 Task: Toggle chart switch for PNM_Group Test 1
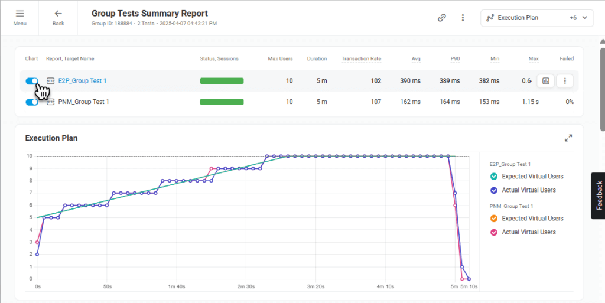click(x=32, y=102)
